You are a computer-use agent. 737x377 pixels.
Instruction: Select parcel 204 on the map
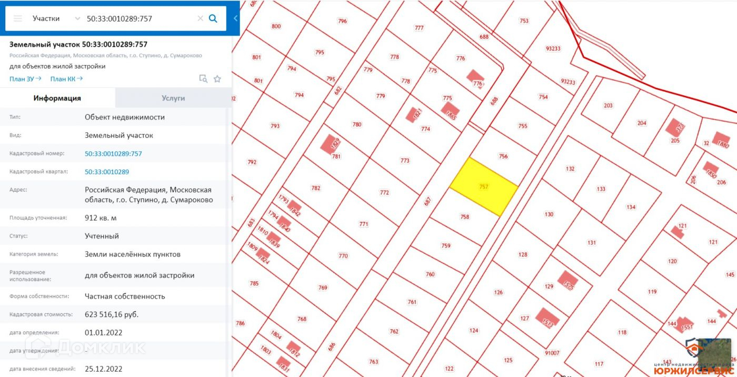641,123
